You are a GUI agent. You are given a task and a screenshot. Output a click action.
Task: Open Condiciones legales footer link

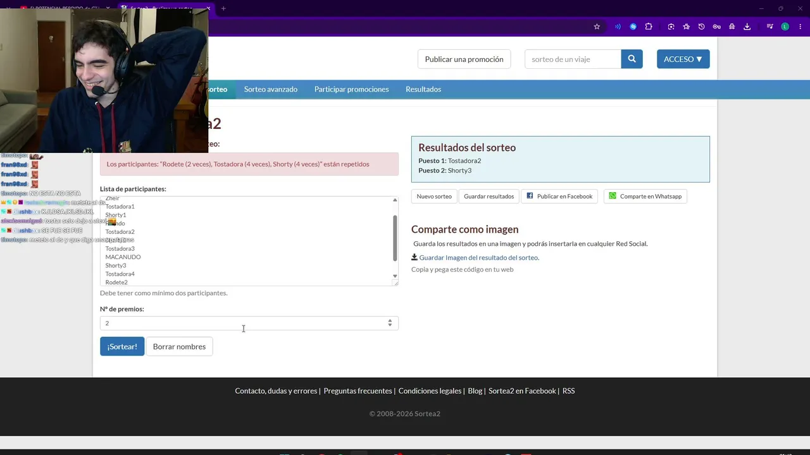pos(430,391)
